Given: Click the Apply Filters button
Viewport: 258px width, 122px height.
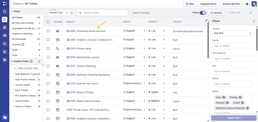Looking at the screenshot, I should (x=234, y=118).
